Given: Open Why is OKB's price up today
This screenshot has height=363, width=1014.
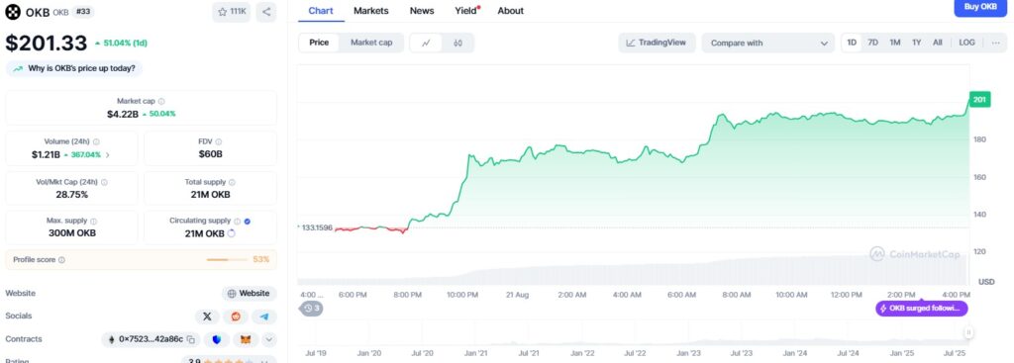Looking at the screenshot, I should pos(74,68).
